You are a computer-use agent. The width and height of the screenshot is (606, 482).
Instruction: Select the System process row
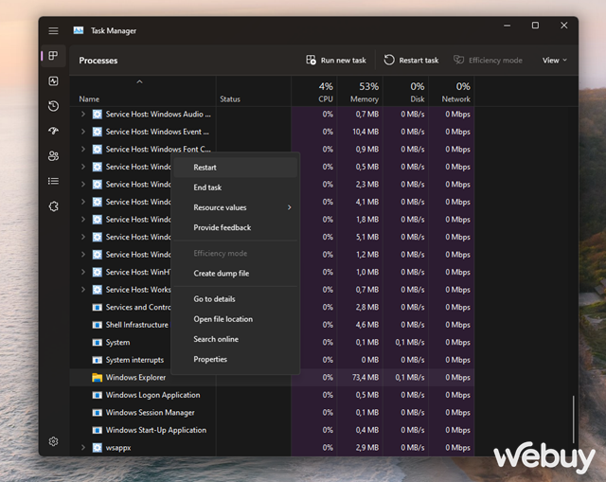coord(272,343)
